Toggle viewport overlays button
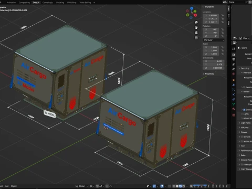This screenshot has height=189, width=252. 162,186
